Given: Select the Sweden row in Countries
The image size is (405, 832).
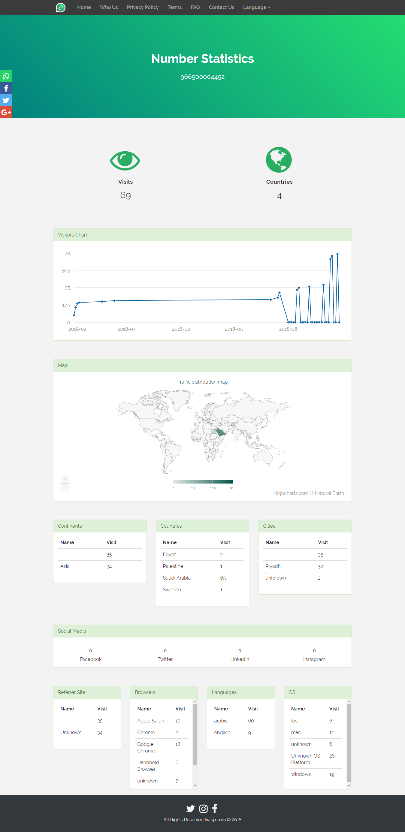Looking at the screenshot, I should pyautogui.click(x=202, y=590).
